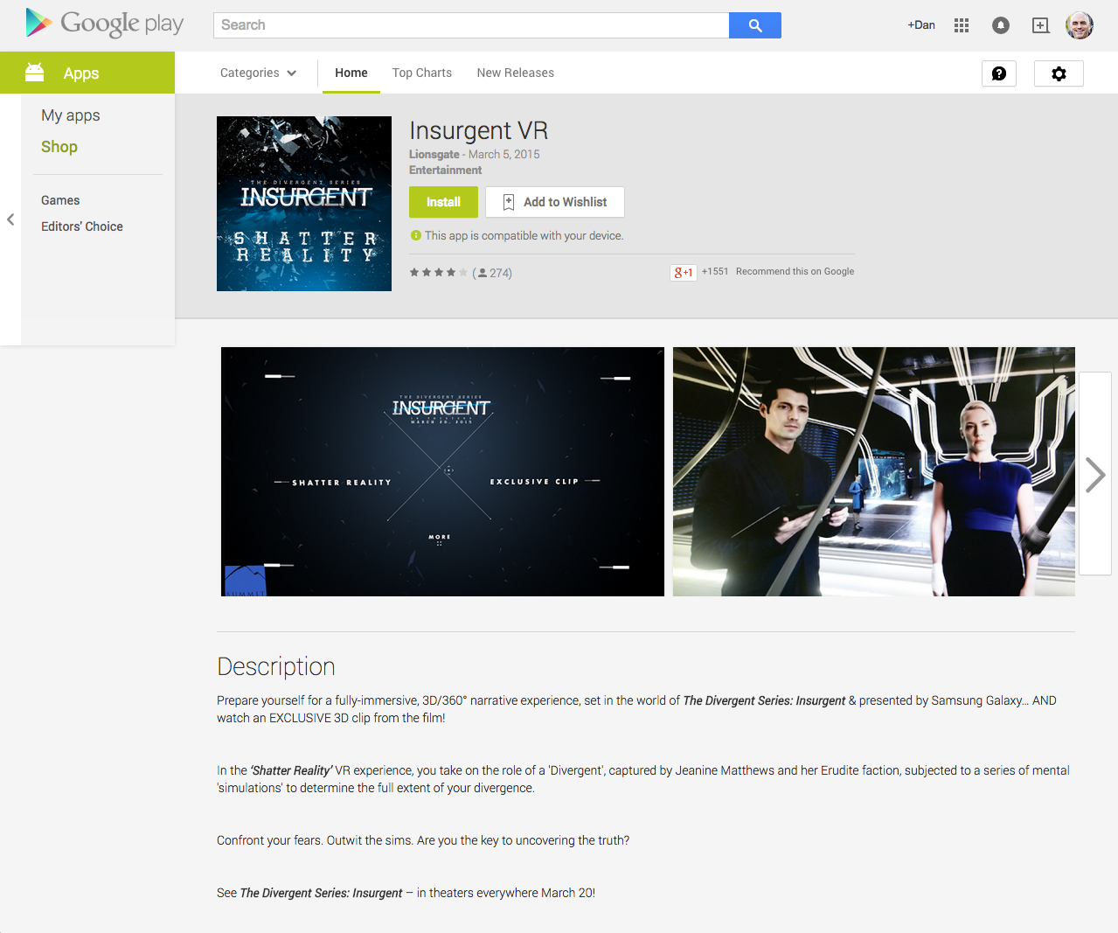The image size is (1118, 933).
Task: Collapse sidebar with the left chevron
Action: coord(10,219)
